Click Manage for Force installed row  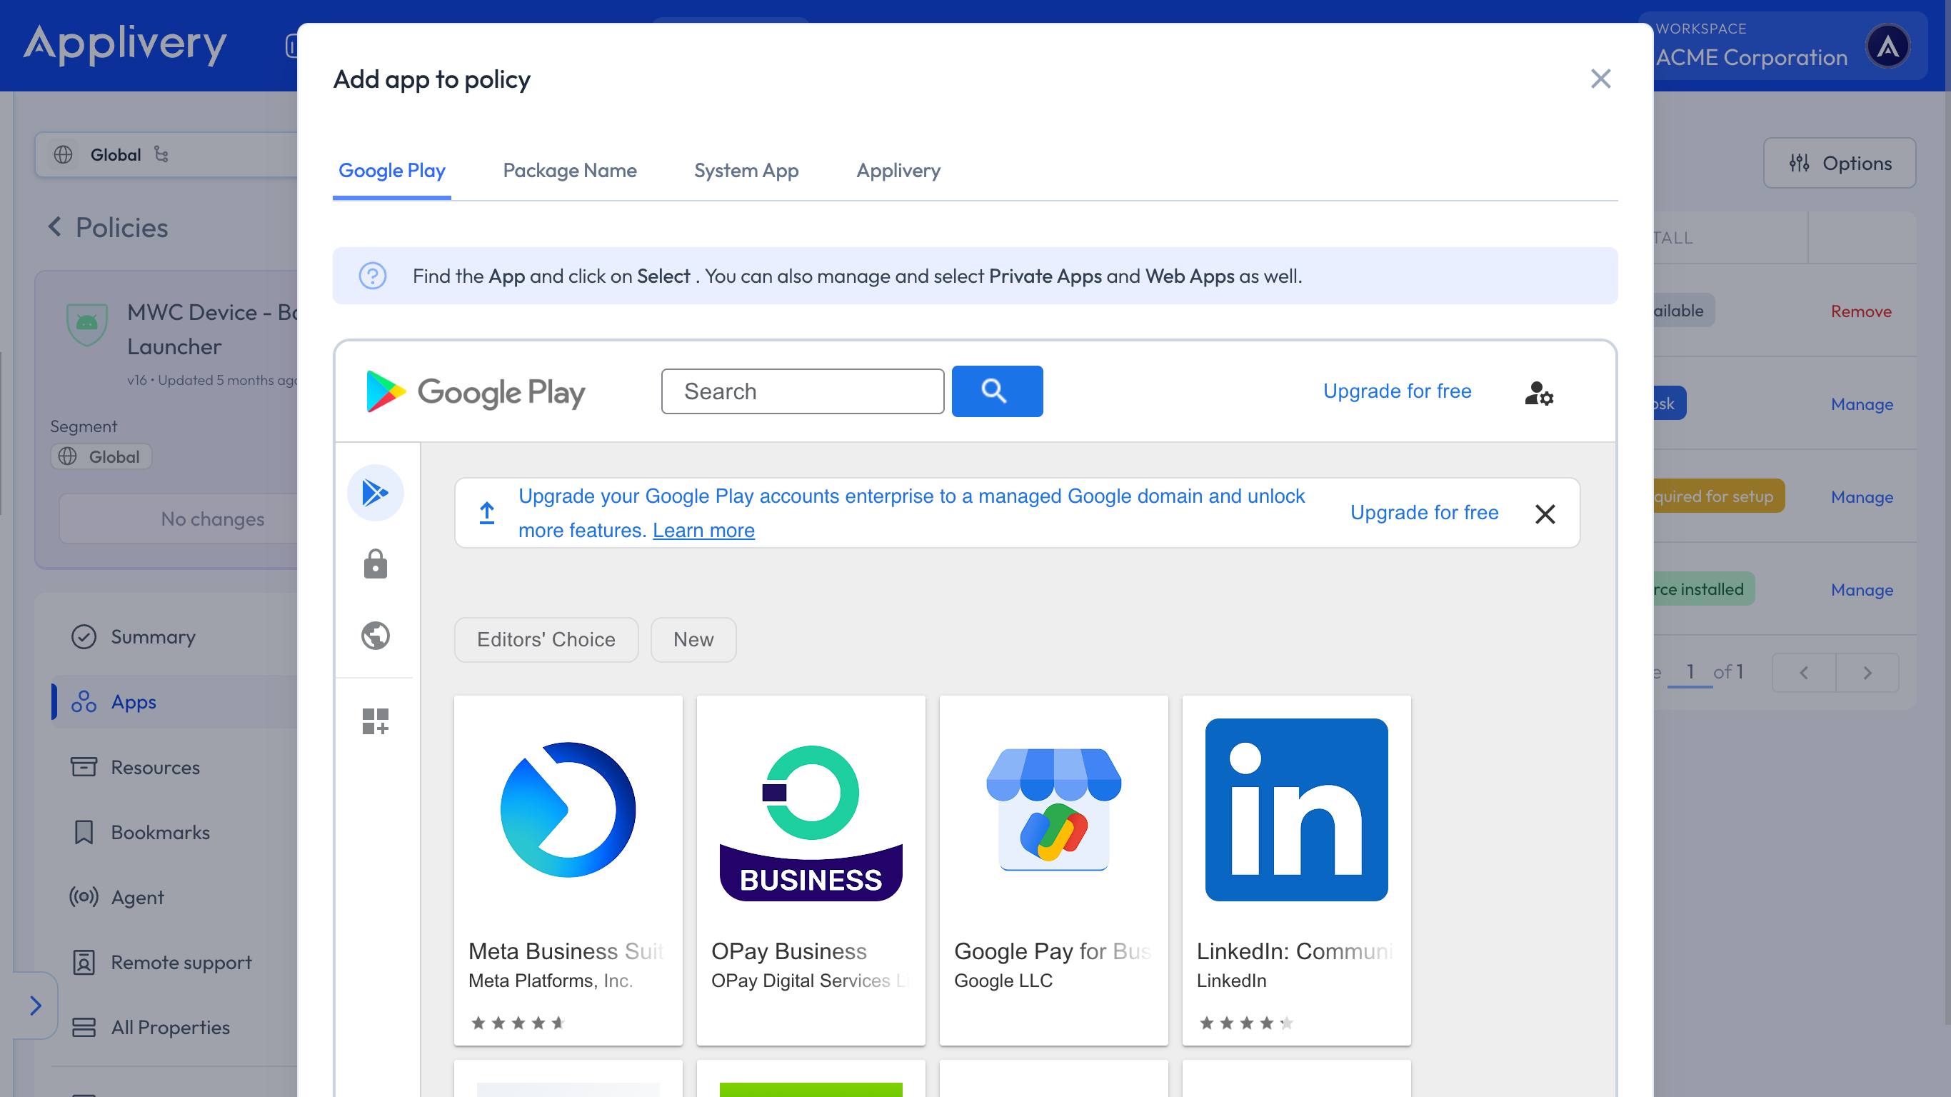point(1861,589)
